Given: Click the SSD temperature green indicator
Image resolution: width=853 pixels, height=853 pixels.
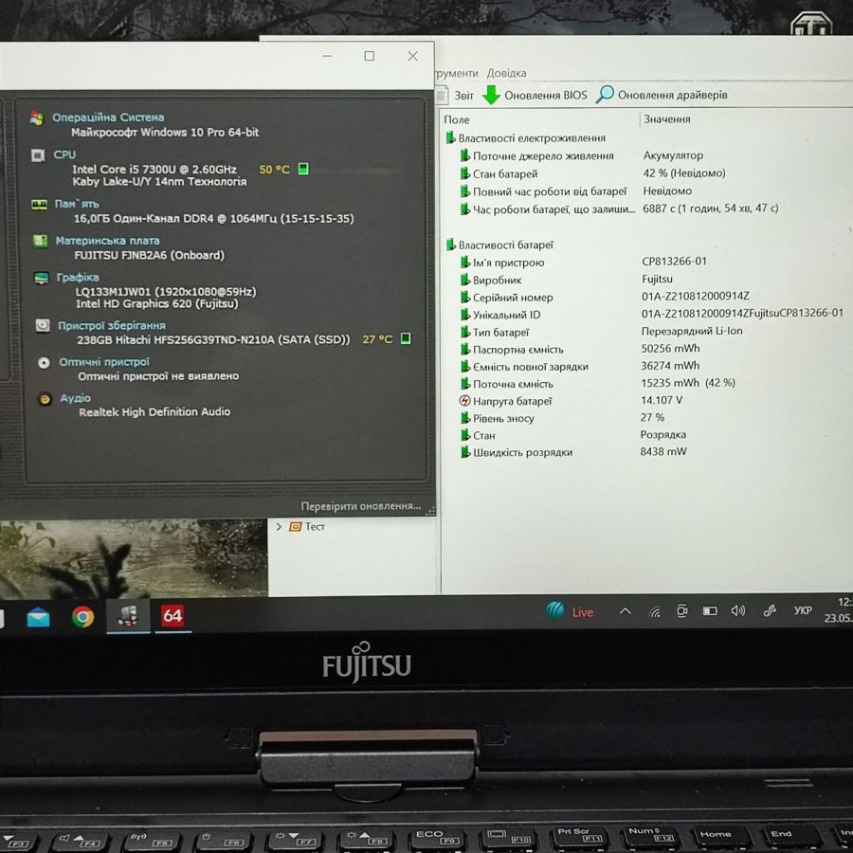Looking at the screenshot, I should point(406,338).
